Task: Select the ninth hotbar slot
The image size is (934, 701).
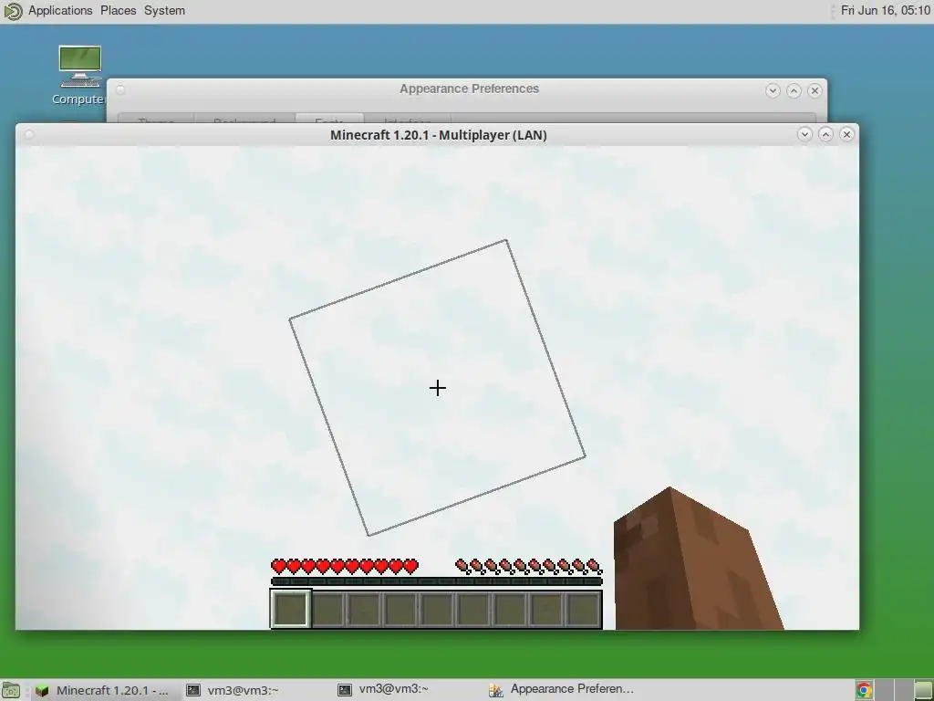Action: click(x=583, y=609)
